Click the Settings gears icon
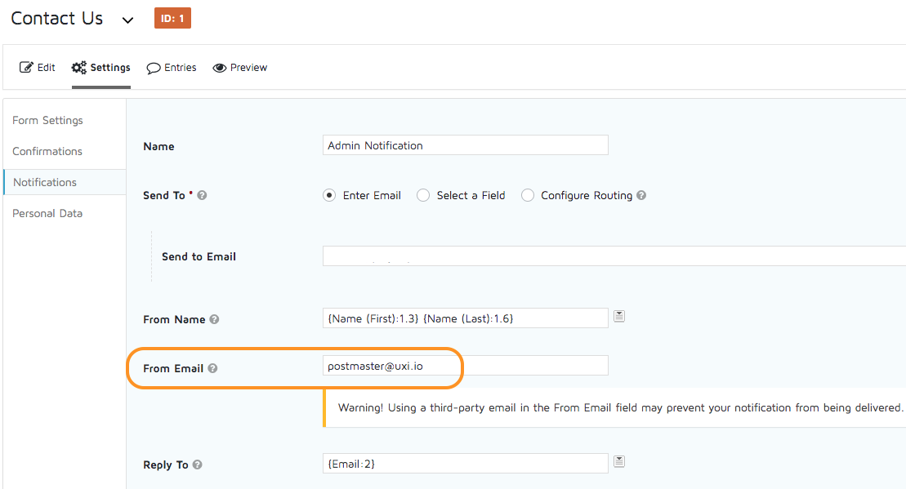Image resolution: width=906 pixels, height=489 pixels. tap(79, 68)
